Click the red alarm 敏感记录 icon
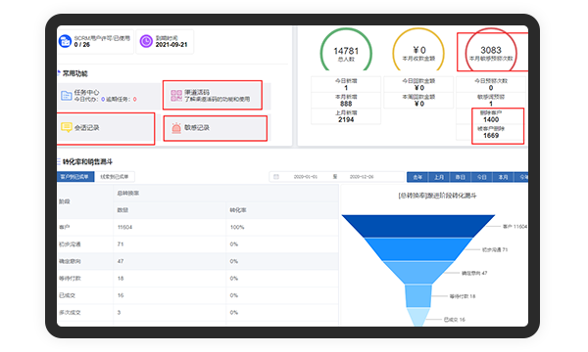The width and height of the screenshot is (588, 352). [x=176, y=128]
